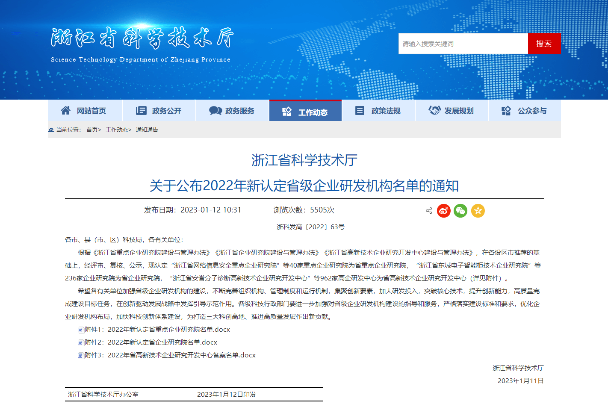
Task: Click the document icon next to 附件3
Action: (x=80, y=356)
